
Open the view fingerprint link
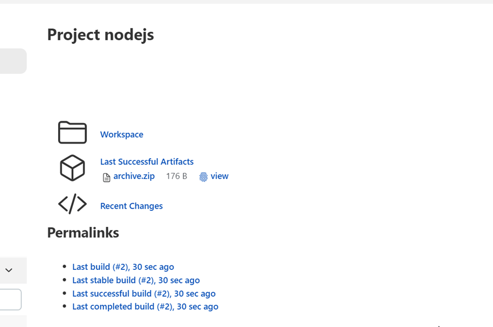point(219,176)
